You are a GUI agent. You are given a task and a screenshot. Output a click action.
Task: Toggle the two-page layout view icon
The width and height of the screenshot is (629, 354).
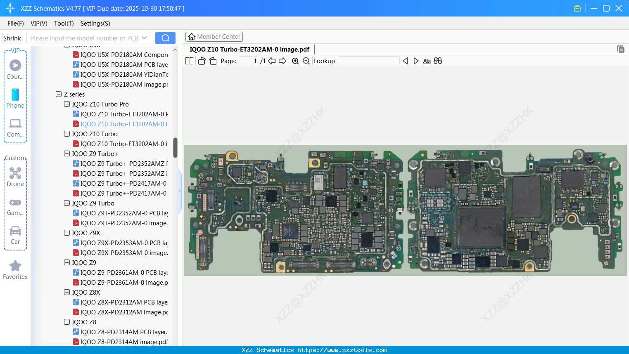(190, 61)
